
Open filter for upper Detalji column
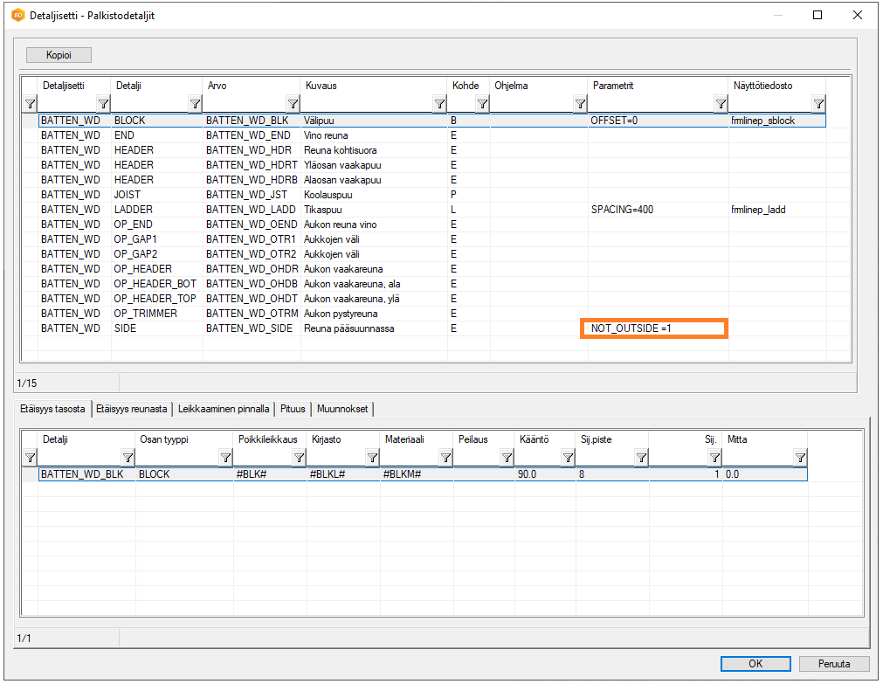click(195, 104)
